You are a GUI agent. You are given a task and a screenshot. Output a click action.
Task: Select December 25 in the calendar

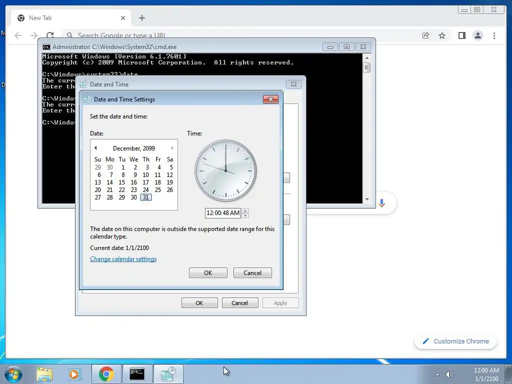click(x=157, y=189)
